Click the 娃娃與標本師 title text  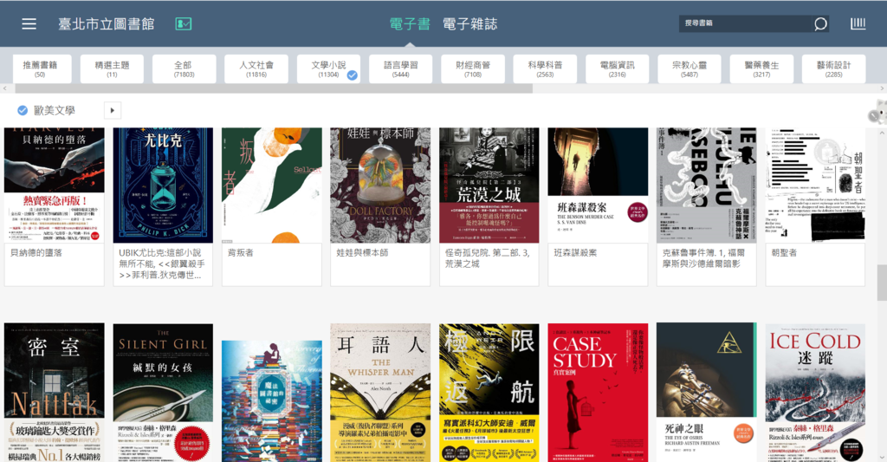tap(362, 252)
